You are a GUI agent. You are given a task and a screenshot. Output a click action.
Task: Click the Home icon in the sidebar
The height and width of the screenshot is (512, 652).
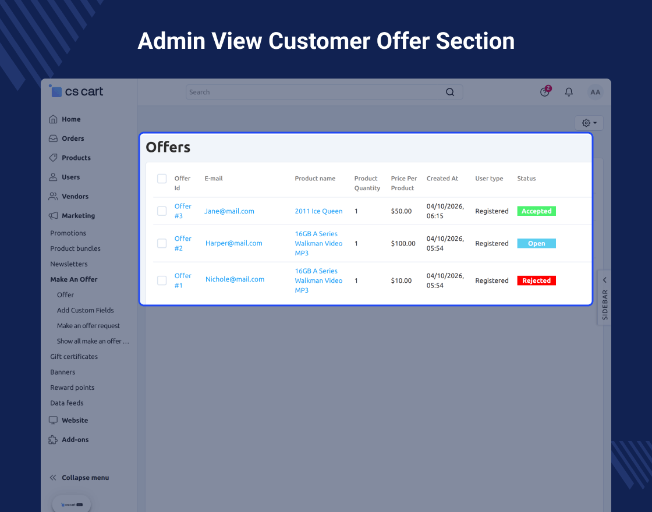53,119
